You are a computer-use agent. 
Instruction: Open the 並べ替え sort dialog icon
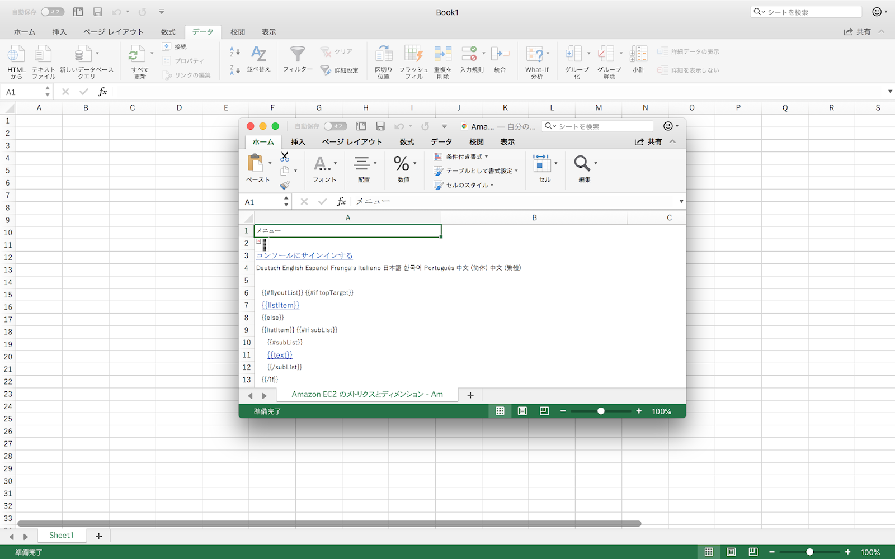(x=258, y=54)
